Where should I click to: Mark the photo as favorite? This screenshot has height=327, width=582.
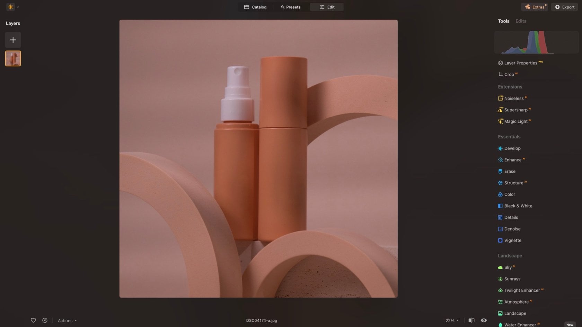[x=33, y=320]
